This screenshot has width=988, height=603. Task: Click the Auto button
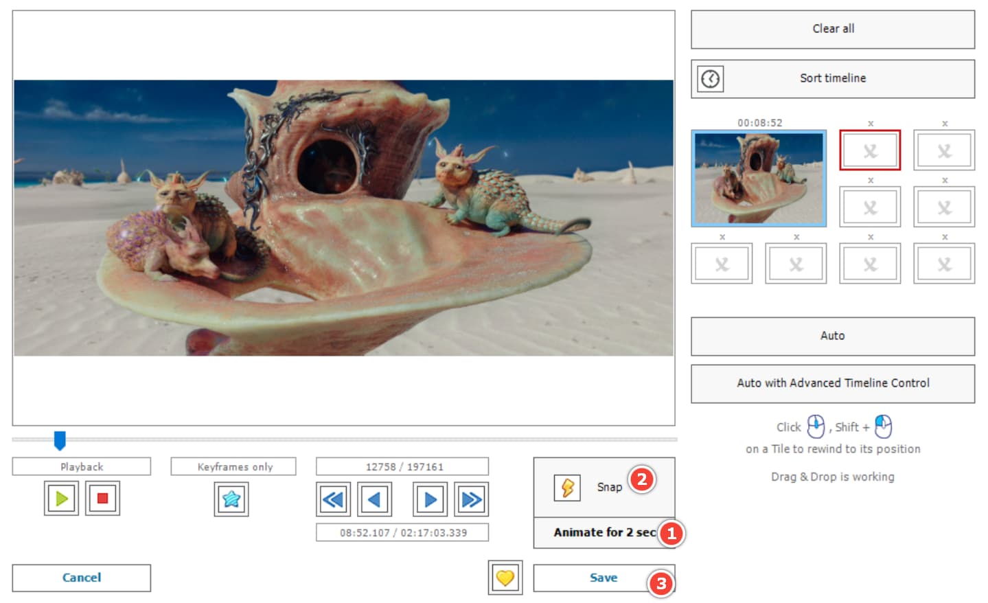pyautogui.click(x=832, y=336)
